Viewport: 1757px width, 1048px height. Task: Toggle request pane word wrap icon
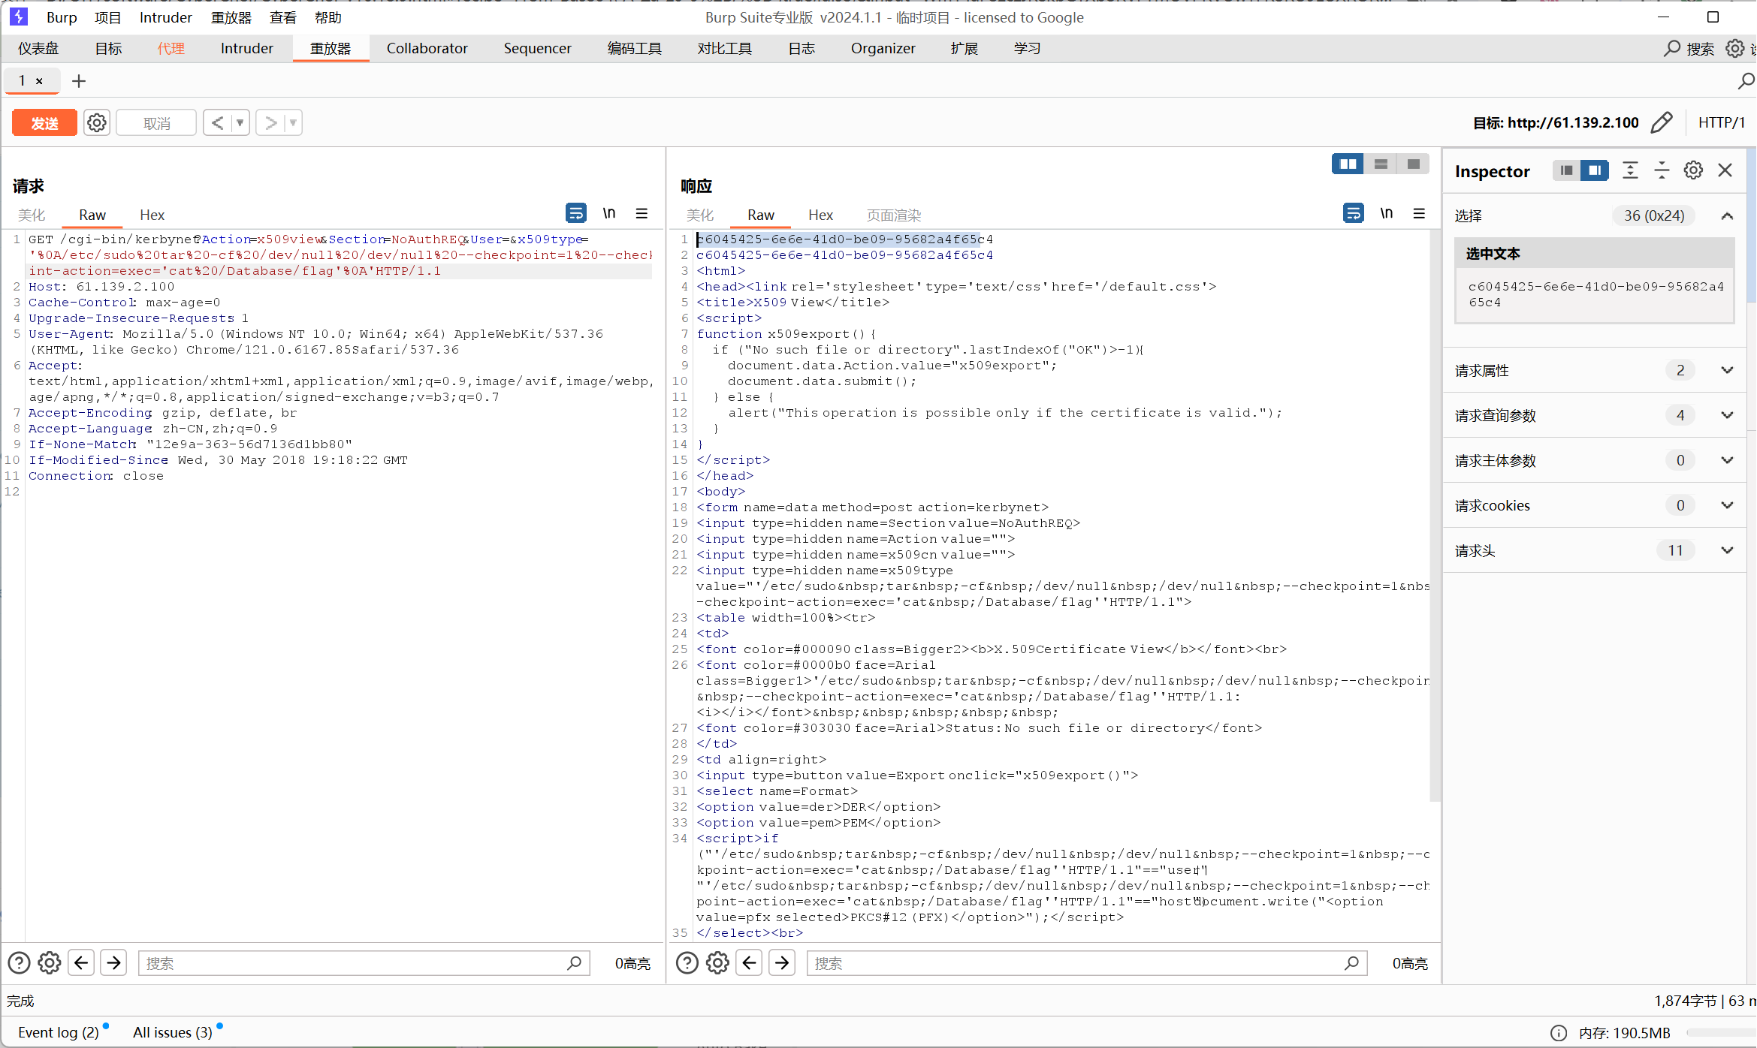coord(576,214)
